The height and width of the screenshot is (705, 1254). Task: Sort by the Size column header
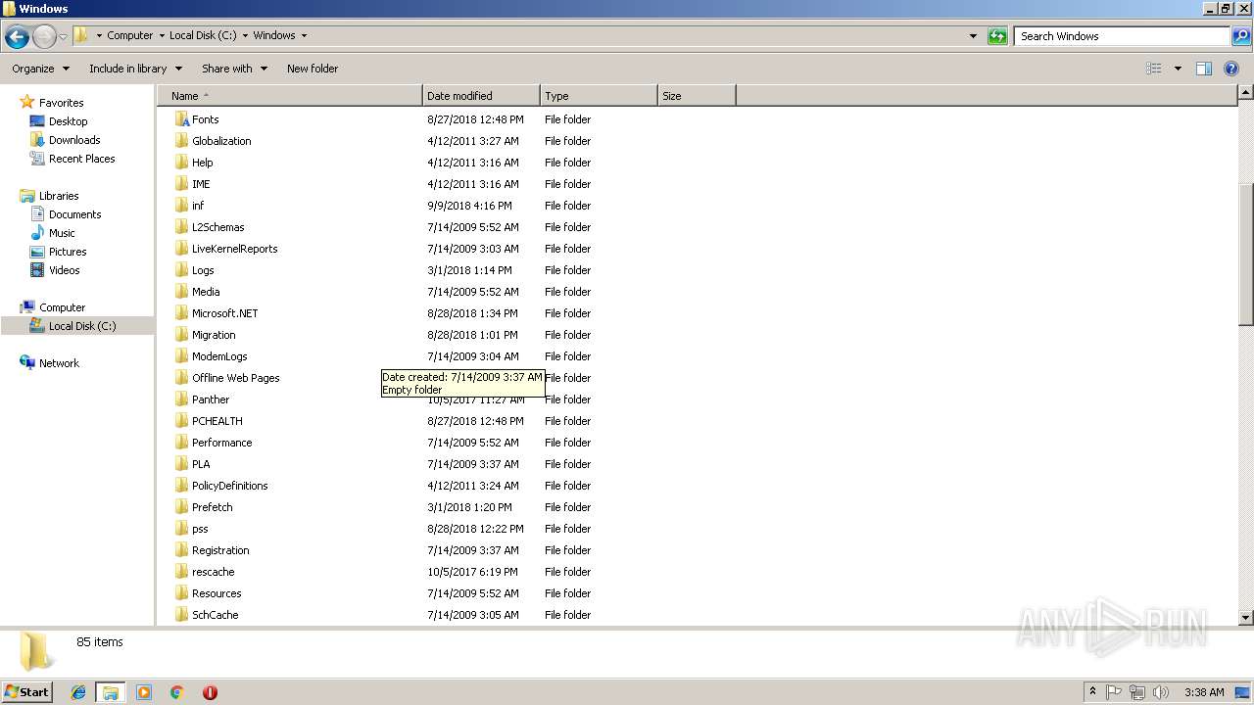coord(697,96)
